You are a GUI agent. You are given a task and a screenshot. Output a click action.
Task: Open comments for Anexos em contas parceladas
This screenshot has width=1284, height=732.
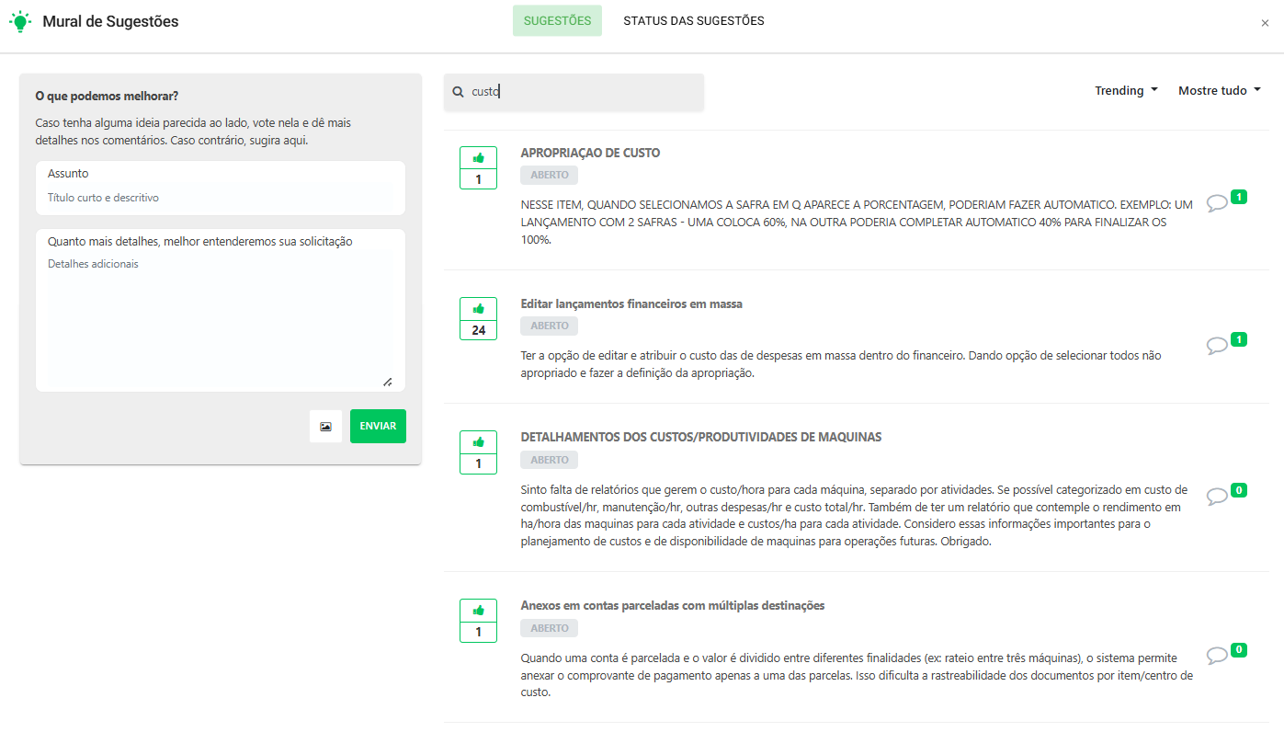[1217, 656]
